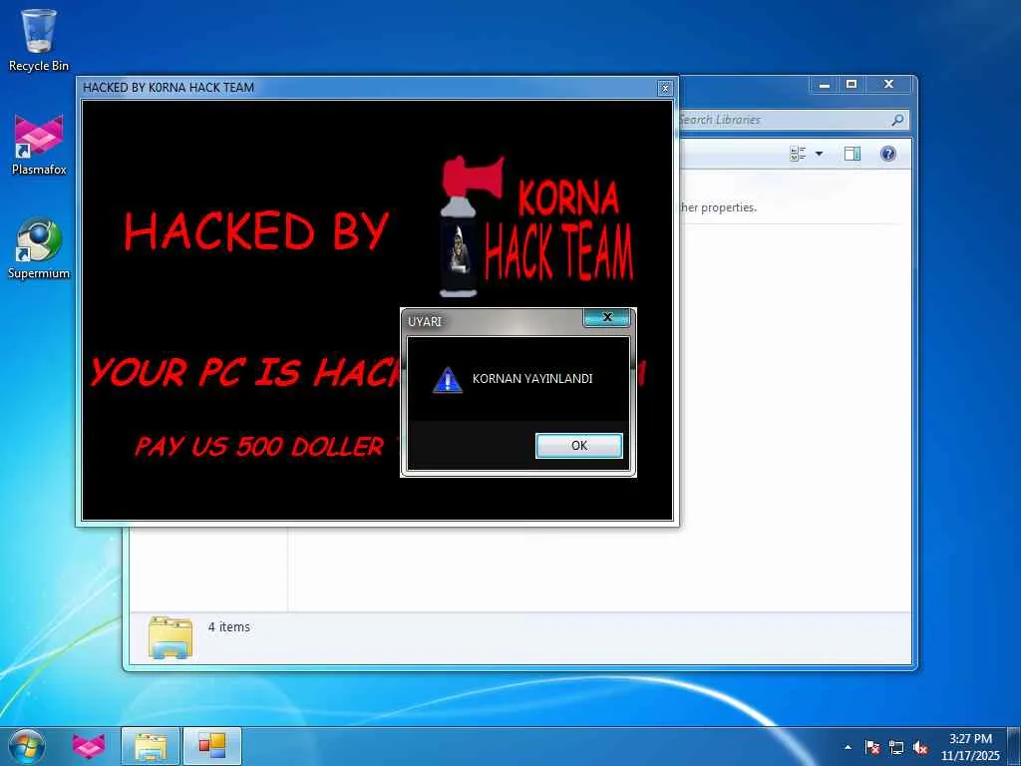Toggle the preview pane in Libraries window
The width and height of the screenshot is (1021, 766).
852,154
